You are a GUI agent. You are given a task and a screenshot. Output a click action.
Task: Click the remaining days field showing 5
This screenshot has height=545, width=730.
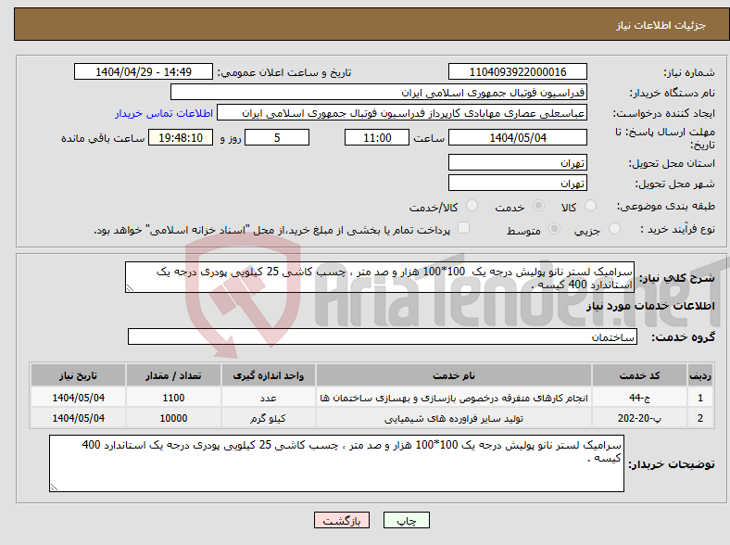point(277,137)
